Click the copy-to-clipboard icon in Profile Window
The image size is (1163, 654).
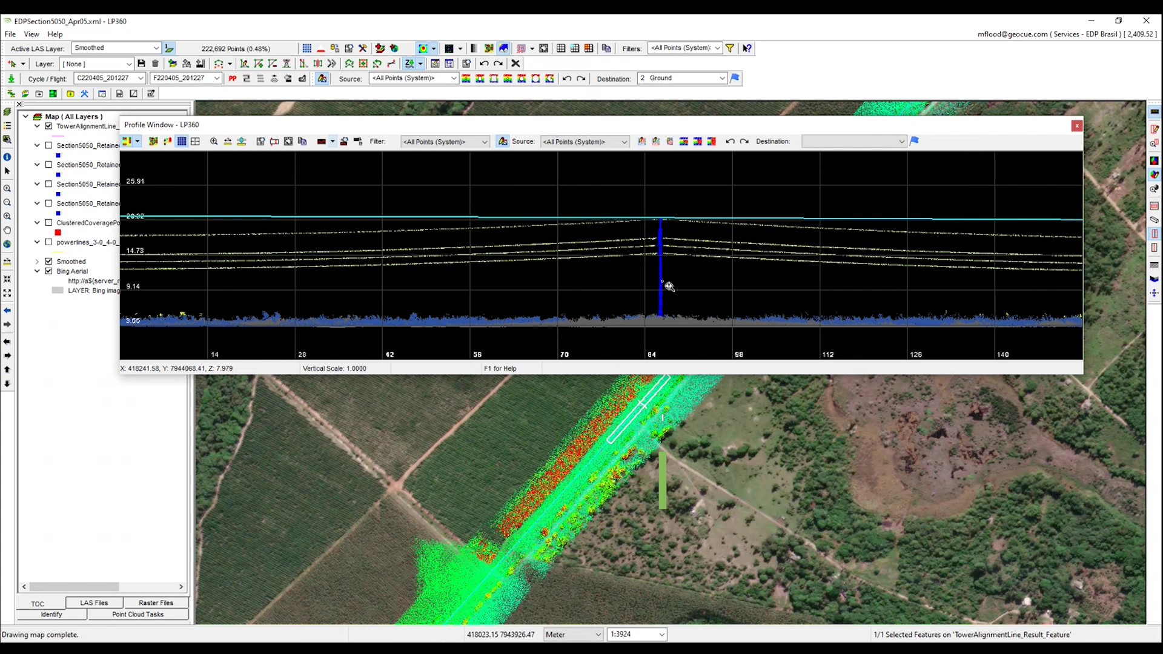click(x=303, y=141)
